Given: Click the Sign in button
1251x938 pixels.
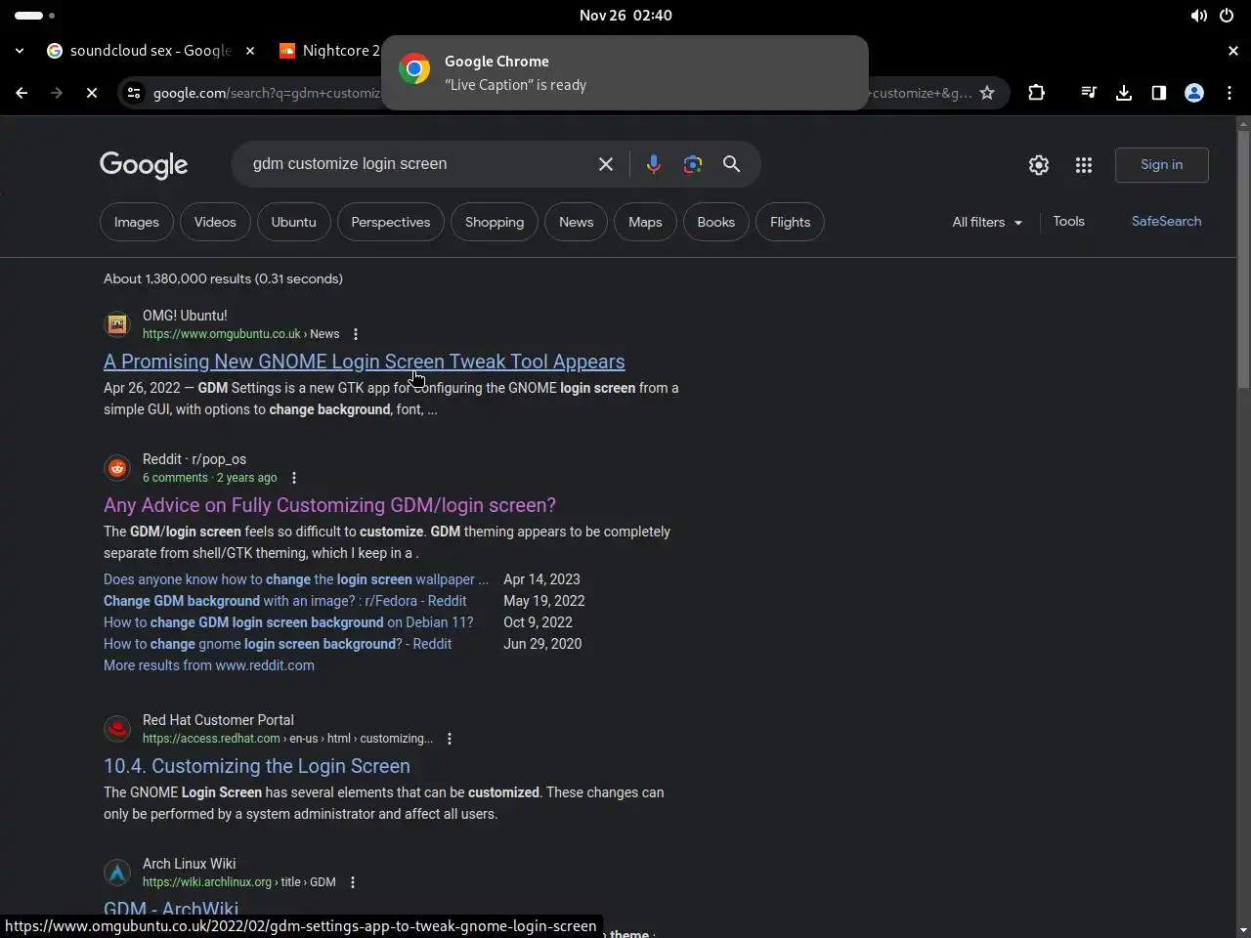Looking at the screenshot, I should tap(1161, 164).
